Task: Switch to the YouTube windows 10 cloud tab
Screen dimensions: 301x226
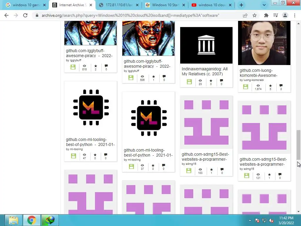Action: (x=212, y=5)
